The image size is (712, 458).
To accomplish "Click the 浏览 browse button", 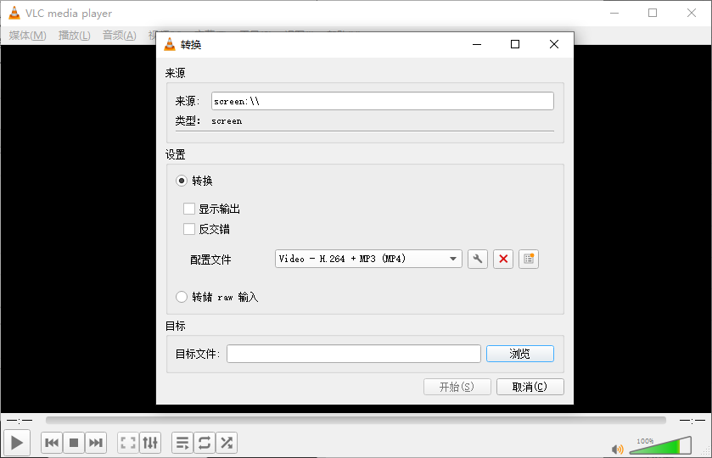I will tap(520, 354).
